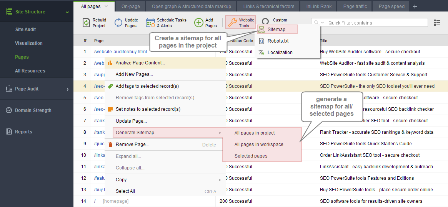Sort by the Title column header
Image resolution: width=448 pixels, height=207 pixels.
point(324,41)
